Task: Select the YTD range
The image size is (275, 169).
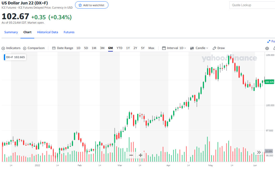Action: 119,48
